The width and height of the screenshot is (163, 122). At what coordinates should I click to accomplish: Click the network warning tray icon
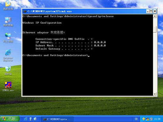147,119
